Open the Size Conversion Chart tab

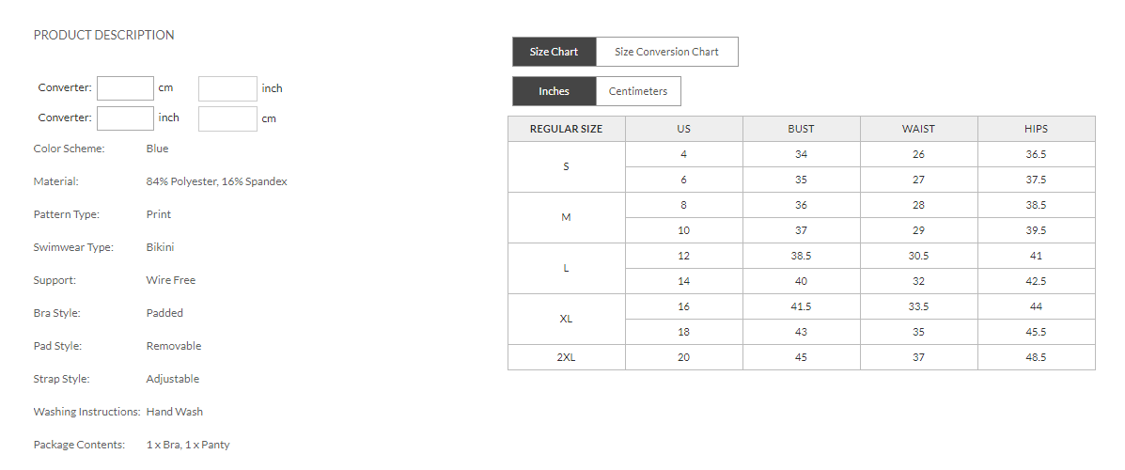click(666, 52)
